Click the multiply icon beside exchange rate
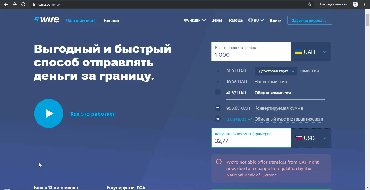 pos(218,119)
